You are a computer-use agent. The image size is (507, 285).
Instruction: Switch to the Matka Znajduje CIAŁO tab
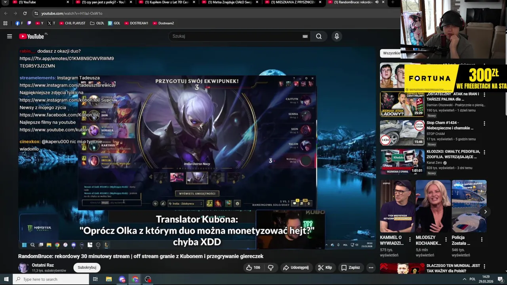[x=230, y=2]
